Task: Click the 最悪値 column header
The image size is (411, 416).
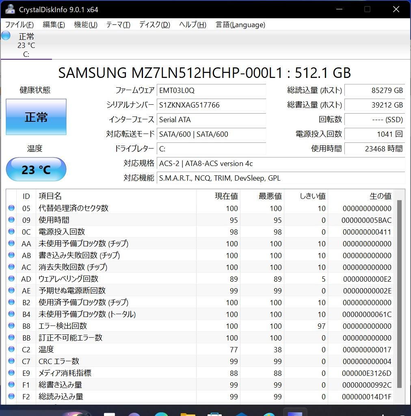Action: pyautogui.click(x=262, y=196)
